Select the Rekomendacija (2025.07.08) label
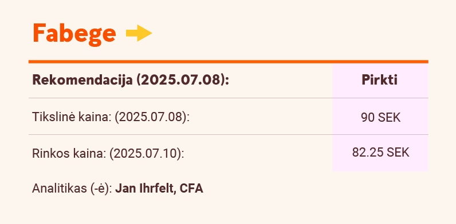This screenshot has height=224, width=456. 131,80
